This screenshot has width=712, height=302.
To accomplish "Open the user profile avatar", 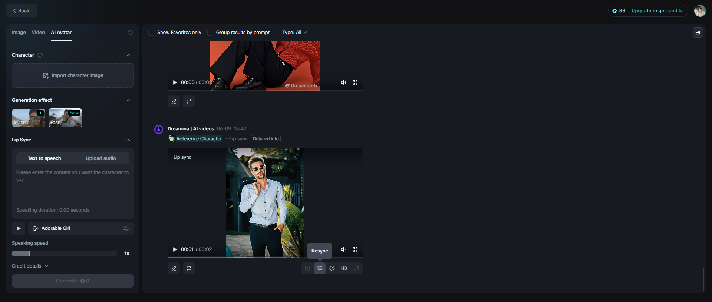I will pyautogui.click(x=700, y=11).
